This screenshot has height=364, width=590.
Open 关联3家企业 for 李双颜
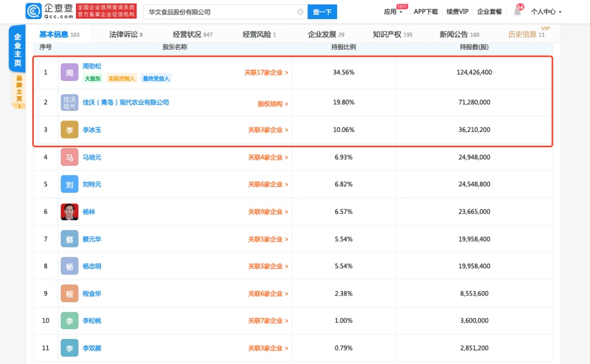pyautogui.click(x=268, y=348)
